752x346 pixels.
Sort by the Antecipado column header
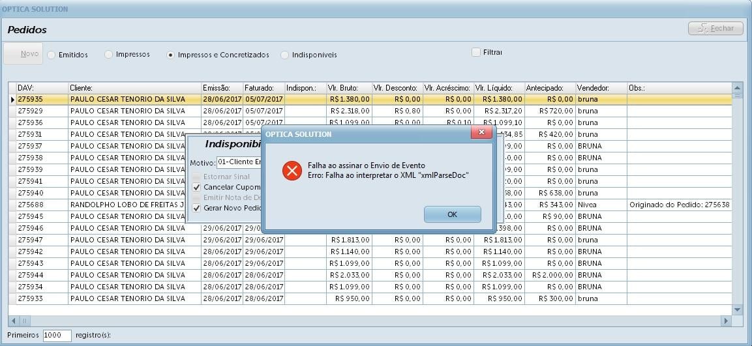tap(550, 88)
